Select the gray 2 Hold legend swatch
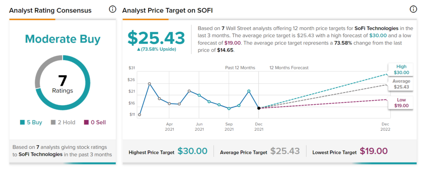 tap(53, 123)
